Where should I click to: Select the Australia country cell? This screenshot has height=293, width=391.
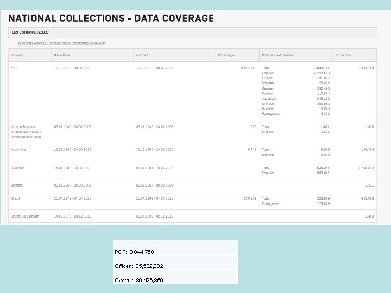tap(18, 168)
